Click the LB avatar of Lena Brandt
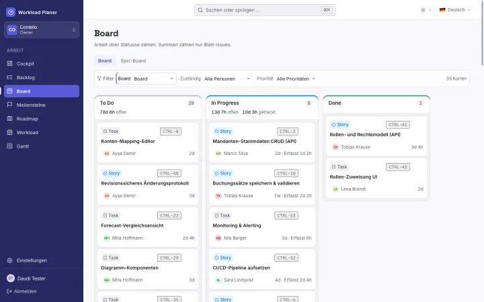The width and height of the screenshot is (484, 302). tap(335, 189)
